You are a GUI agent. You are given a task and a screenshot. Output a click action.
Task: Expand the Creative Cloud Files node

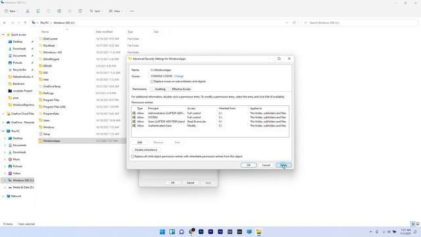pyautogui.click(x=3, y=114)
